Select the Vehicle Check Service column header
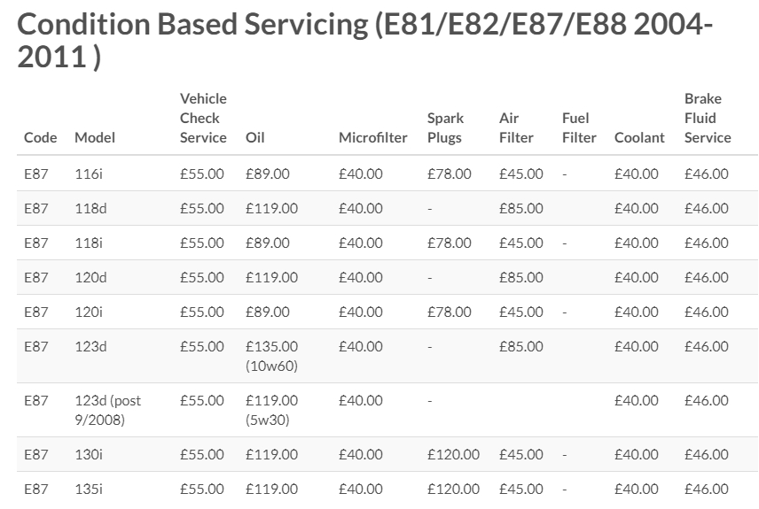759x509 pixels. [x=203, y=118]
